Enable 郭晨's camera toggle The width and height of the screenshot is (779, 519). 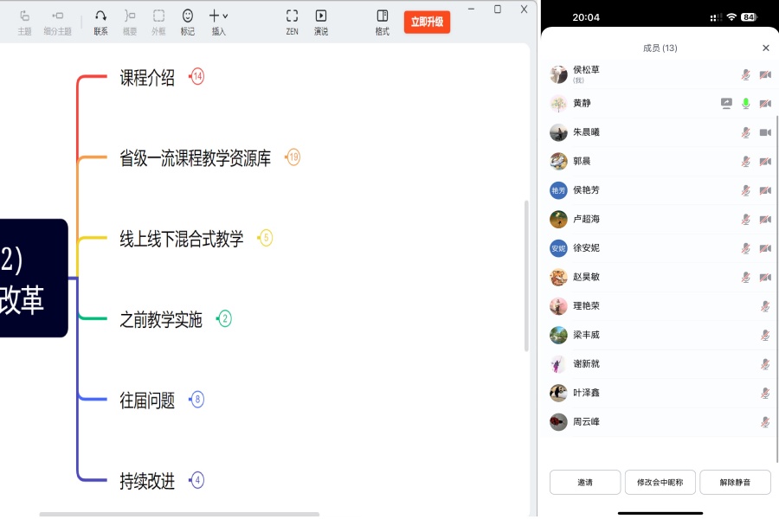point(764,161)
